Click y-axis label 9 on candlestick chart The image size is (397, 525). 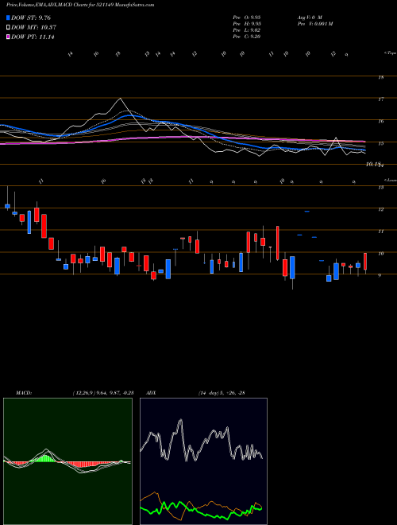pos(380,275)
